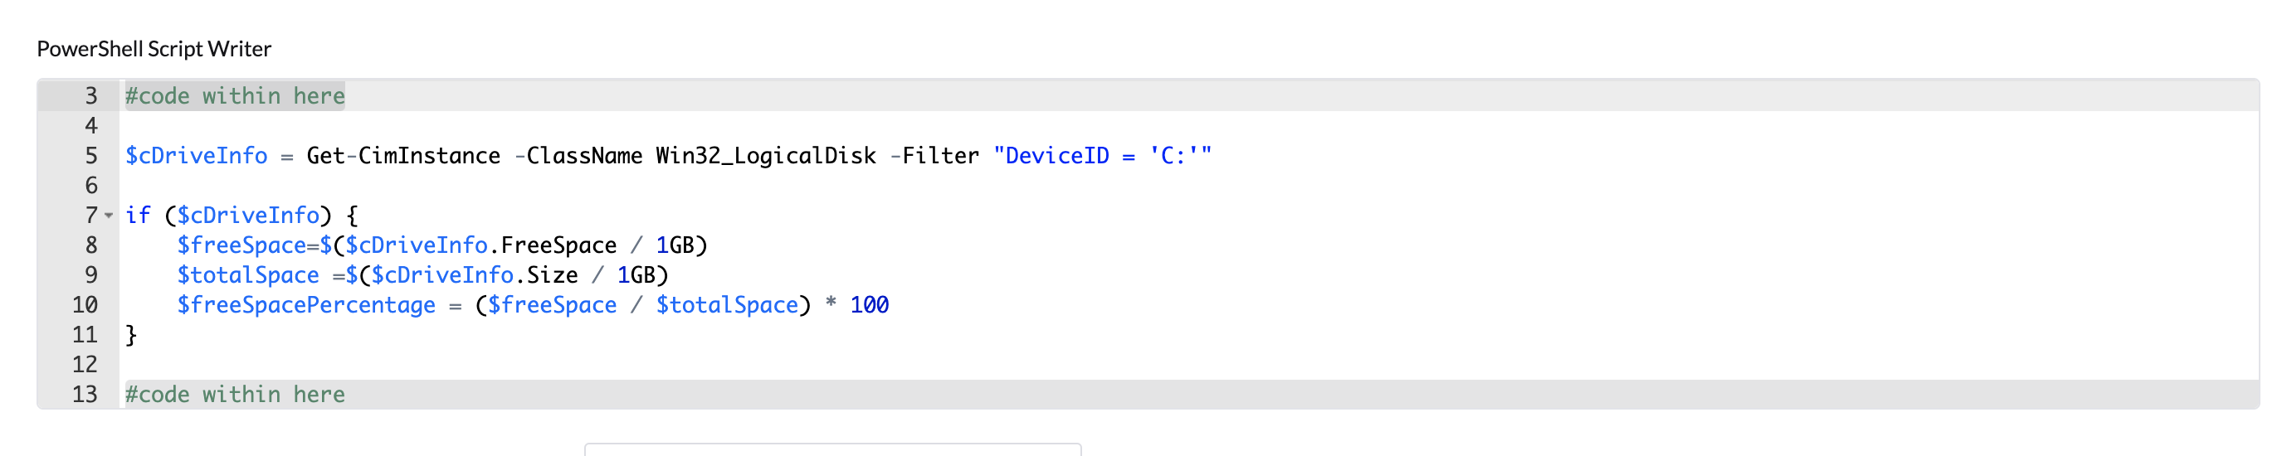Click the "DeviceID = 'C:'" filter string

pyautogui.click(x=1102, y=156)
